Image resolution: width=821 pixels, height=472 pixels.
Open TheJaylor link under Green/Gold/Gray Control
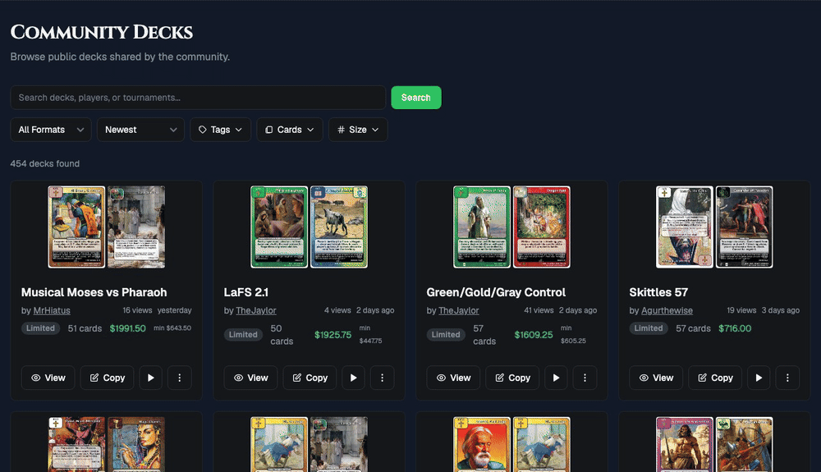(459, 310)
